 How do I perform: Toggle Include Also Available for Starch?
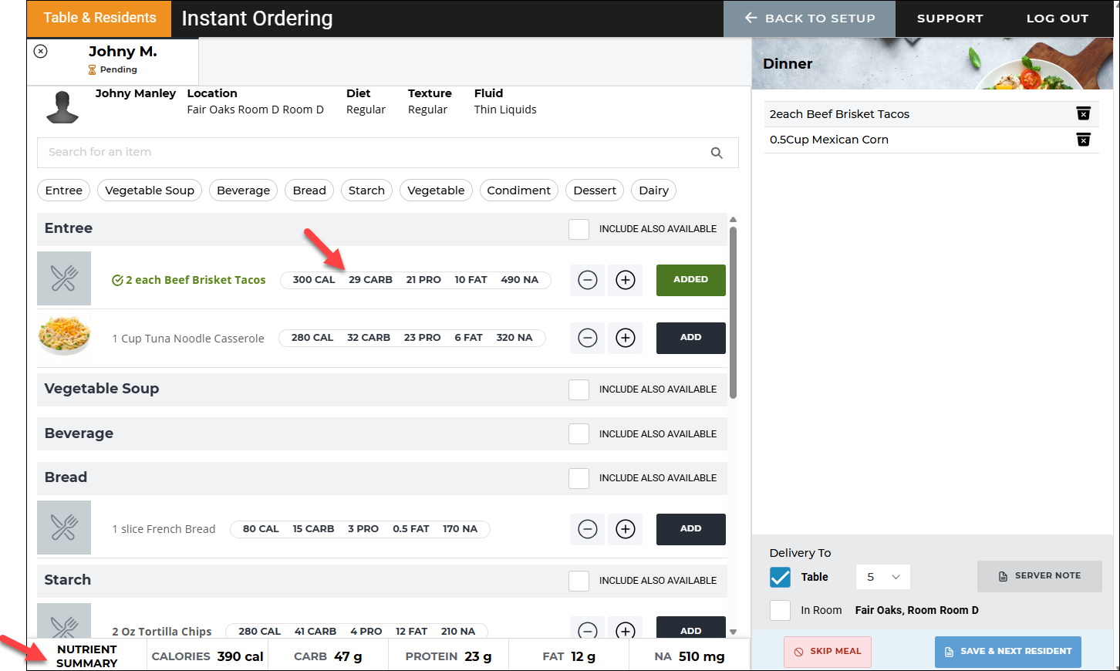click(x=579, y=581)
